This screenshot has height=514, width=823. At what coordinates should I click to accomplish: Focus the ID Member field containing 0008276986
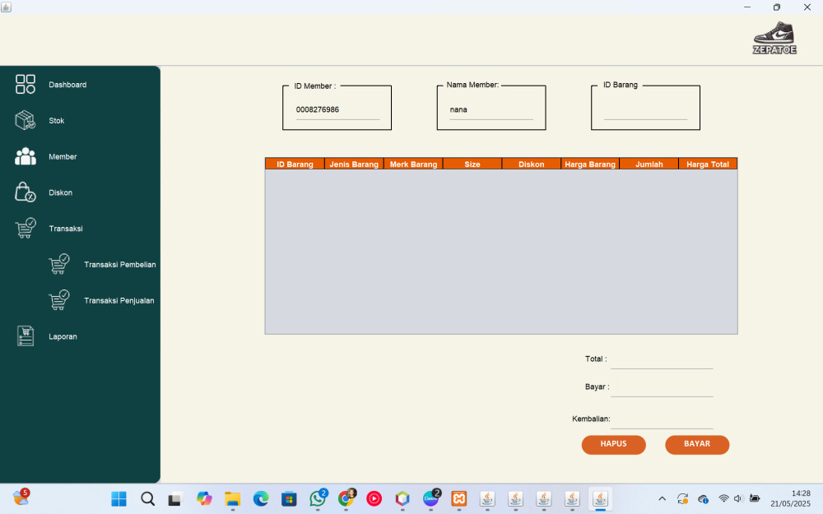pyautogui.click(x=337, y=109)
